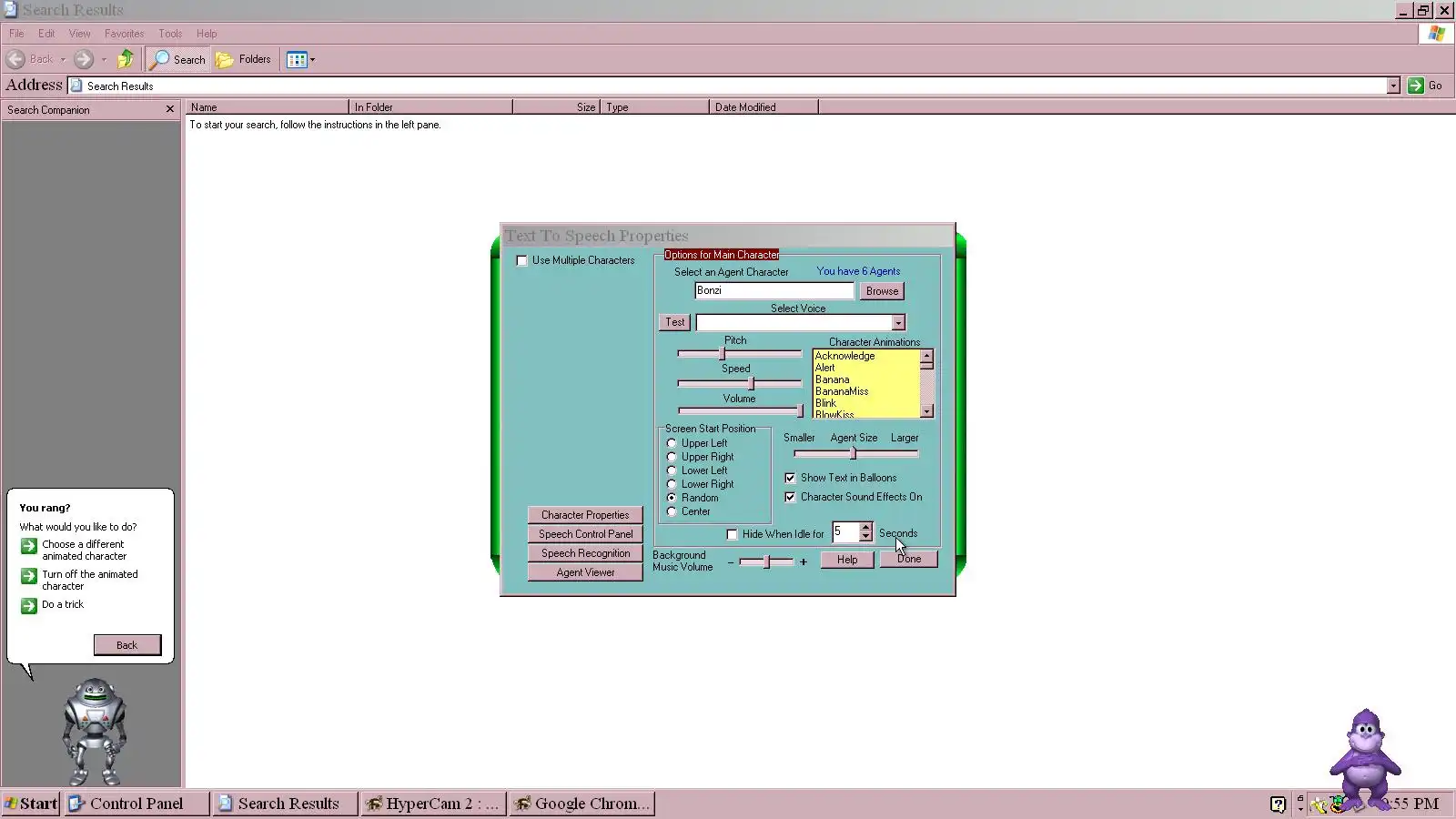Open the File menu
This screenshot has width=1456, height=819.
tap(16, 34)
